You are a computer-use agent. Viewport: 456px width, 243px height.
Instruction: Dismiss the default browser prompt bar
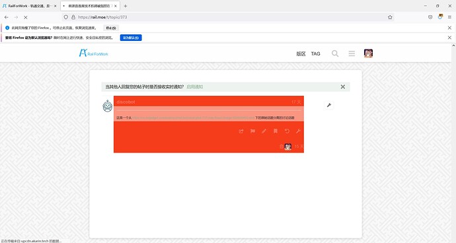coord(449,38)
